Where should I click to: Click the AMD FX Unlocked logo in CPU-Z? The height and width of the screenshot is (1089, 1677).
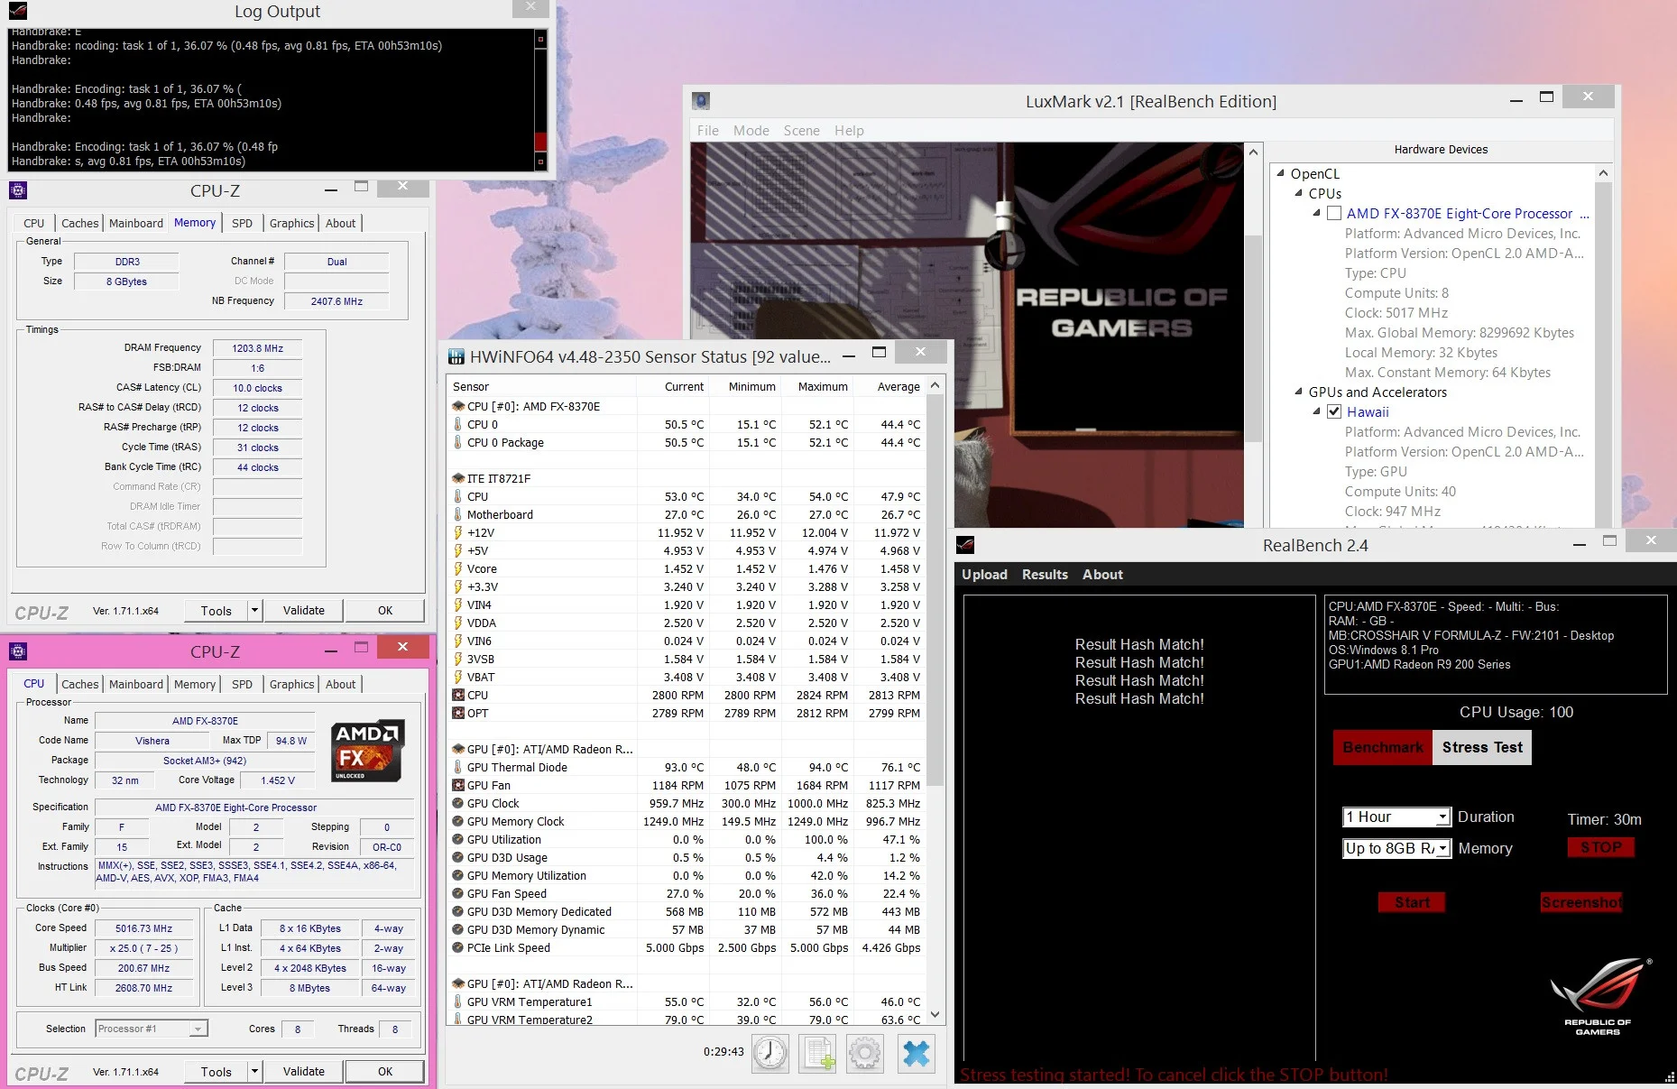[x=367, y=751]
